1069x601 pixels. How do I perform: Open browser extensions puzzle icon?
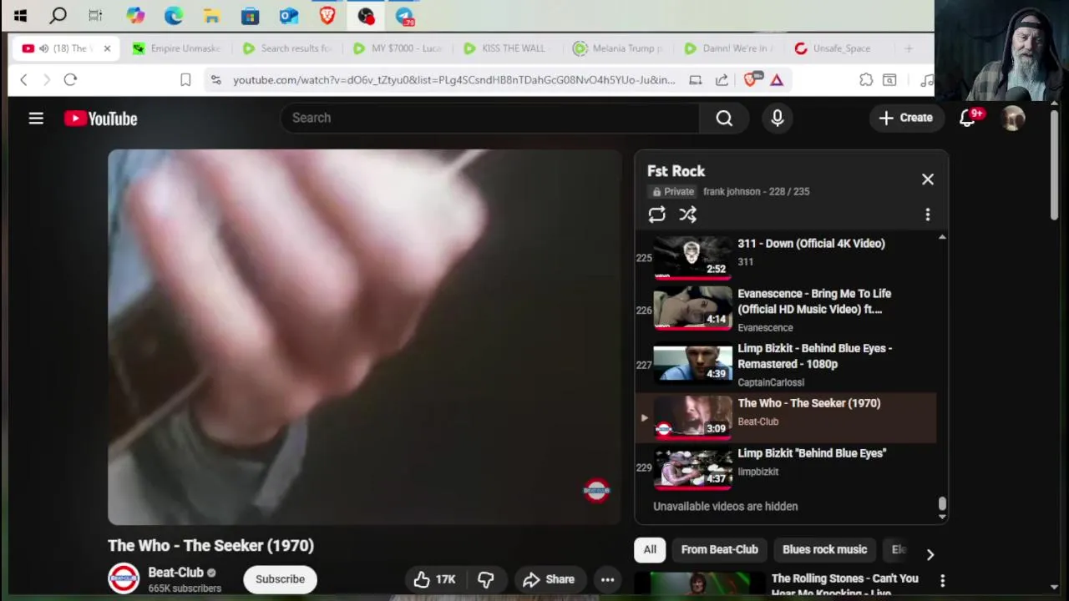[866, 80]
